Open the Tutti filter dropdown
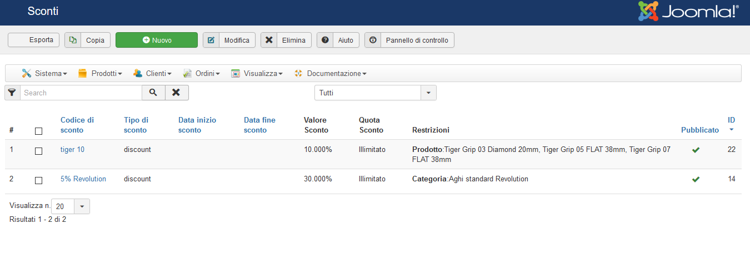The width and height of the screenshot is (750, 274). (375, 93)
